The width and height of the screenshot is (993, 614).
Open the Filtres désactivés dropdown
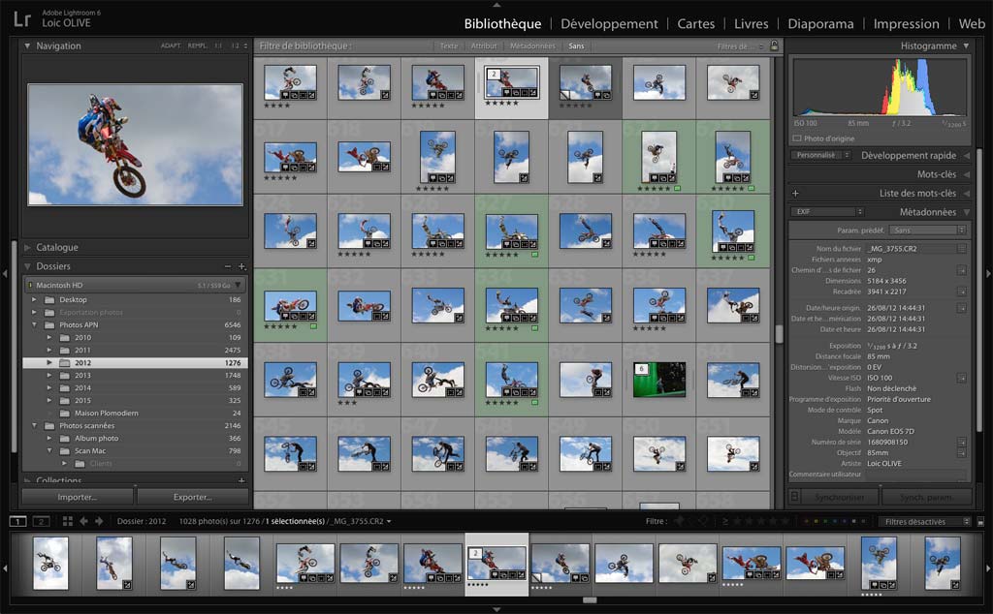point(925,521)
